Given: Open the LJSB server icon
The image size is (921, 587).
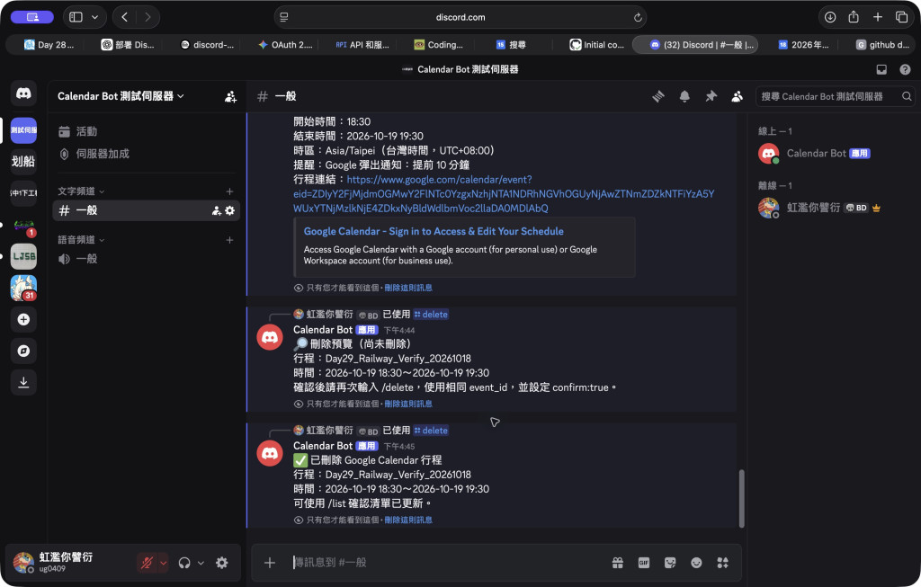Looking at the screenshot, I should [23, 256].
